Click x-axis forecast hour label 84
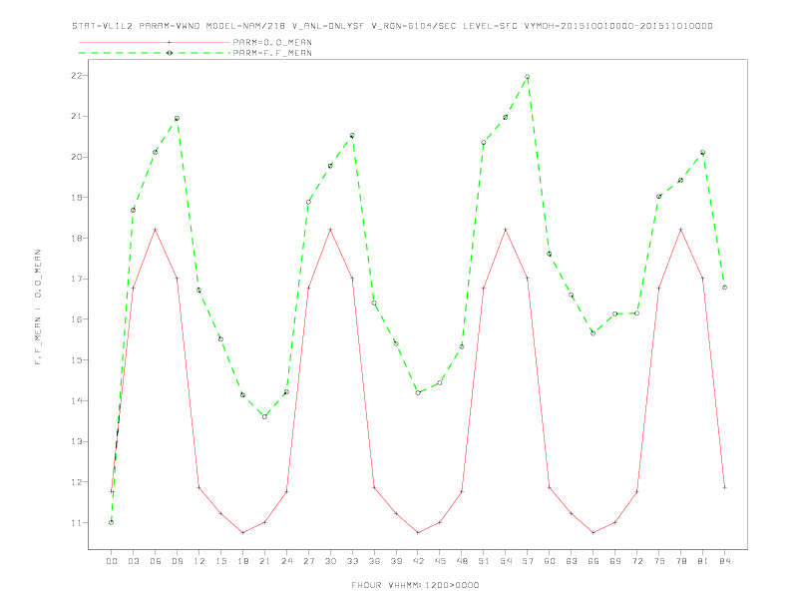 point(724,561)
